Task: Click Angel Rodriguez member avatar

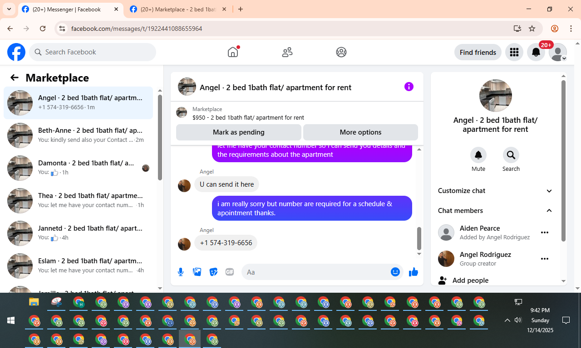Action: [x=446, y=259]
